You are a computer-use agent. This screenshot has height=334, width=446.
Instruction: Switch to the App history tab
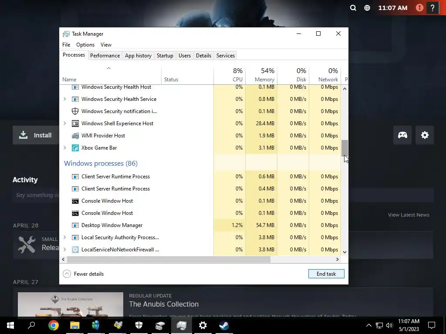[x=138, y=56]
